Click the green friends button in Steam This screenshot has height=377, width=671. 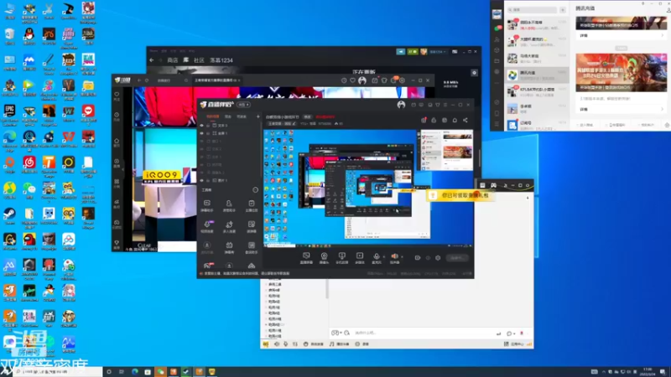412,52
